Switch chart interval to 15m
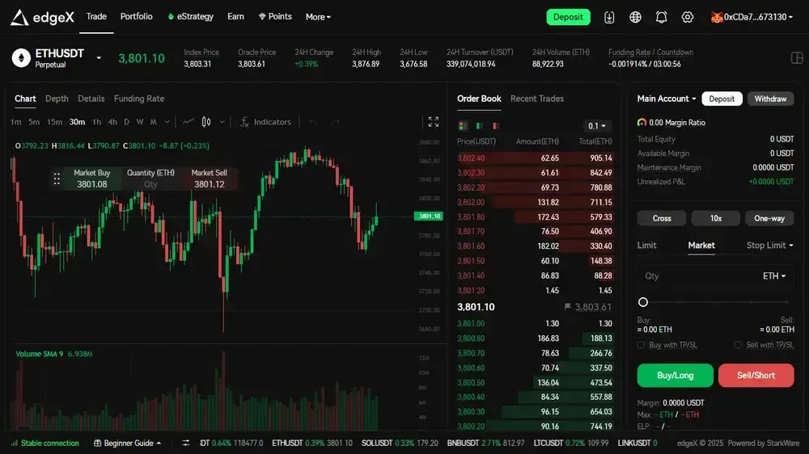Image resolution: width=809 pixels, height=454 pixels. click(x=55, y=122)
